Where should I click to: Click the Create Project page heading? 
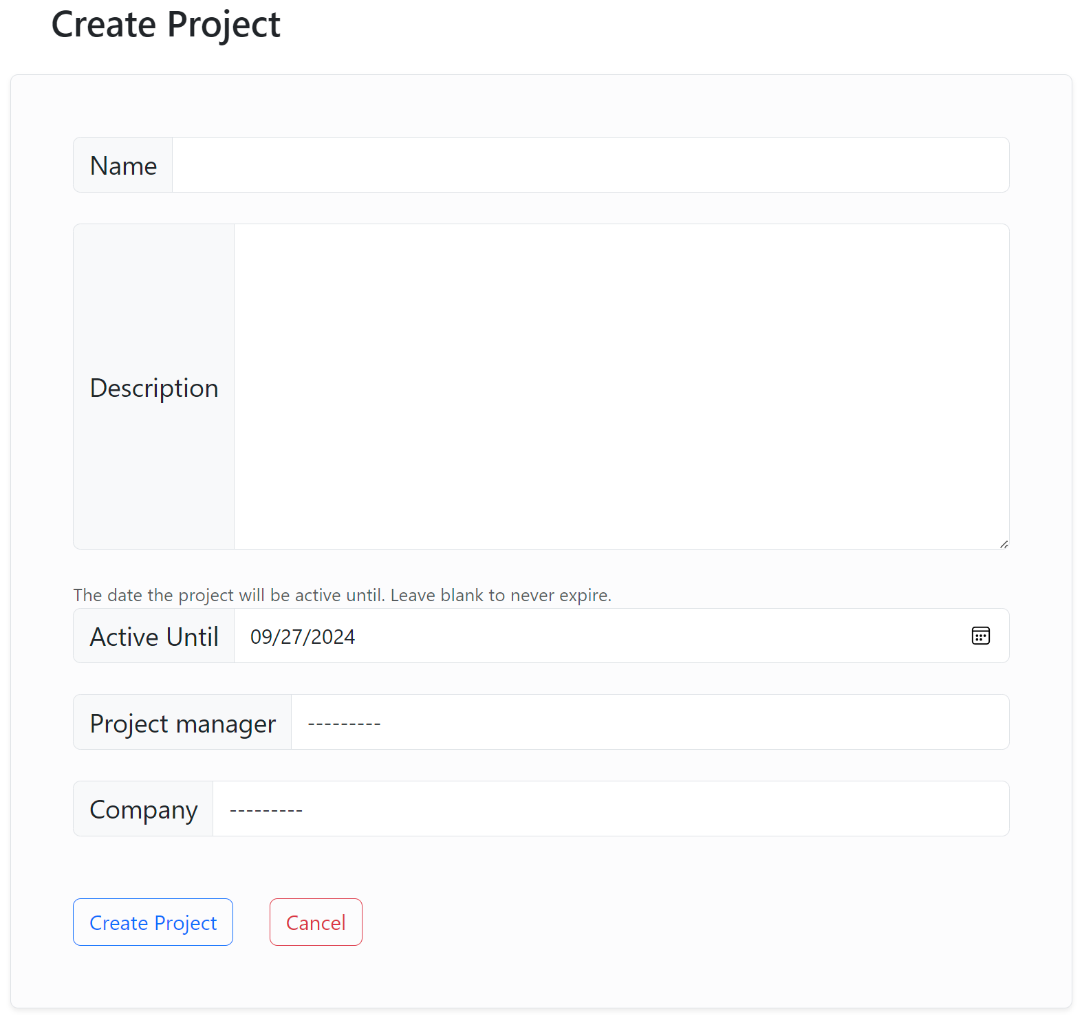tap(166, 25)
